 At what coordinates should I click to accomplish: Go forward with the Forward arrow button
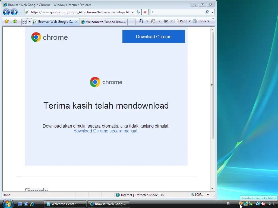14,12
